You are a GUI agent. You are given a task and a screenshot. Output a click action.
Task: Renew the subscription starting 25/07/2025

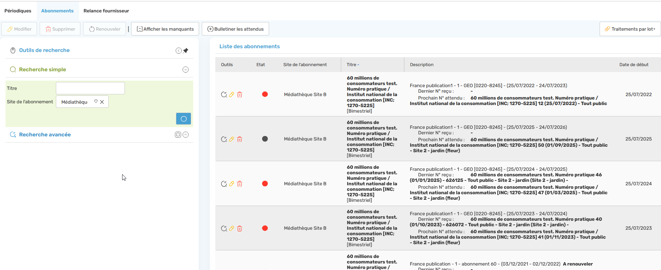[x=224, y=139]
